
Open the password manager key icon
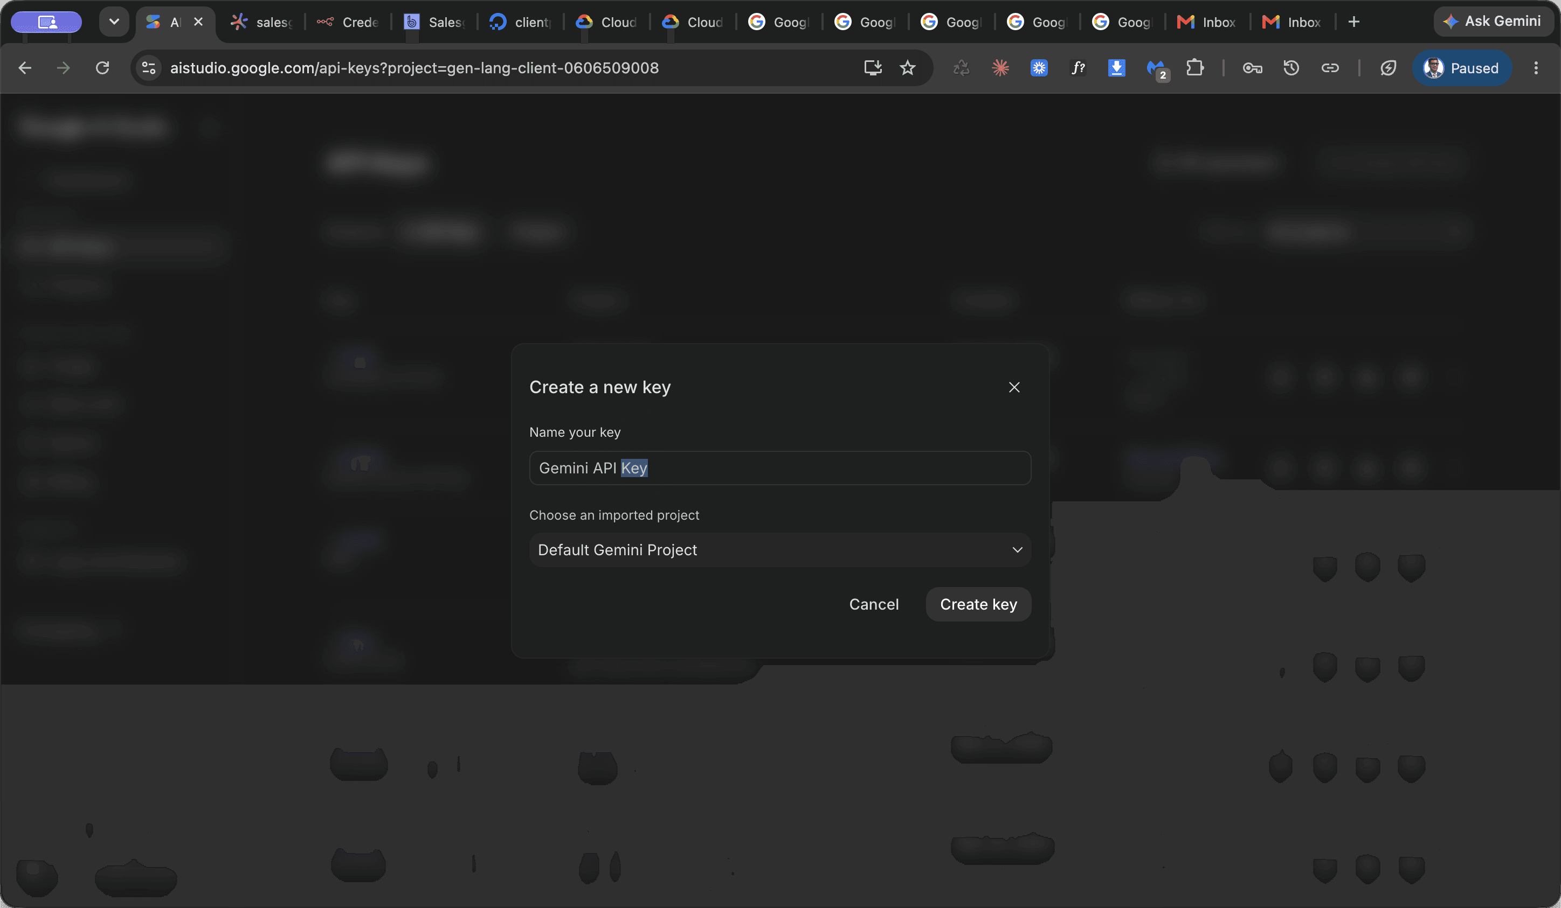(1253, 68)
